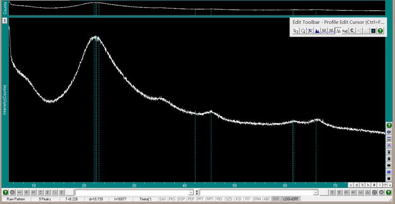Click the green help icon at bottom-left toolbar

pos(5,193)
